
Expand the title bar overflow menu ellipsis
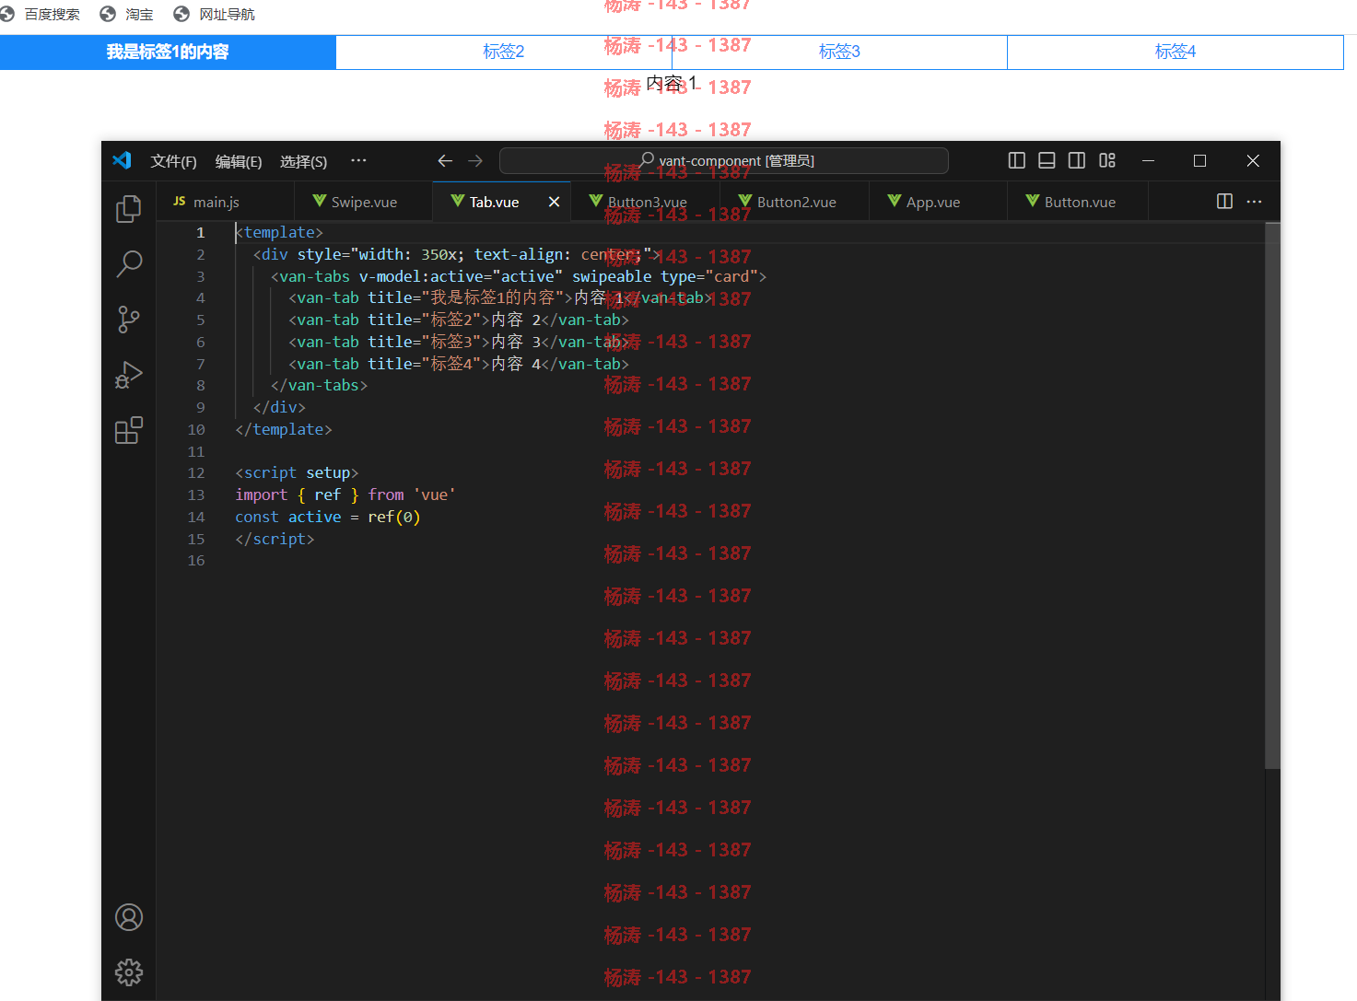358,160
